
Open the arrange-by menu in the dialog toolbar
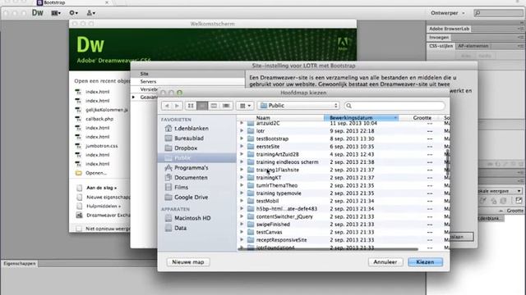[x=245, y=106]
